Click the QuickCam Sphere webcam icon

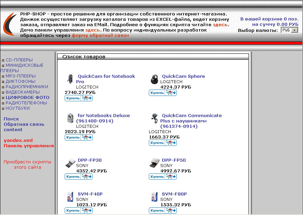[154, 79]
